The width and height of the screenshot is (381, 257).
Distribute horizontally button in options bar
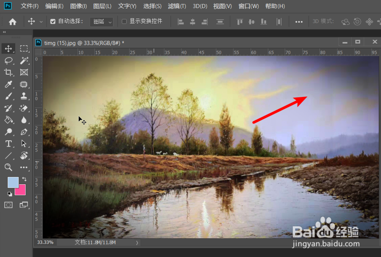pos(279,22)
